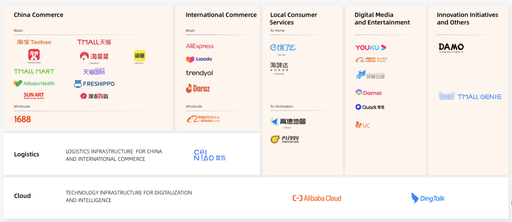Click the Quark logo

pyautogui.click(x=370, y=107)
